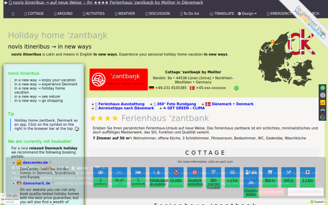Click the Google Safe Browsing badge
Screen dimensions: 328x205
pos(10,197)
